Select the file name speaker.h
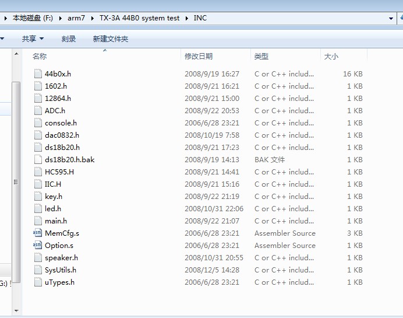Viewport: 403px width, 318px height. (61, 258)
